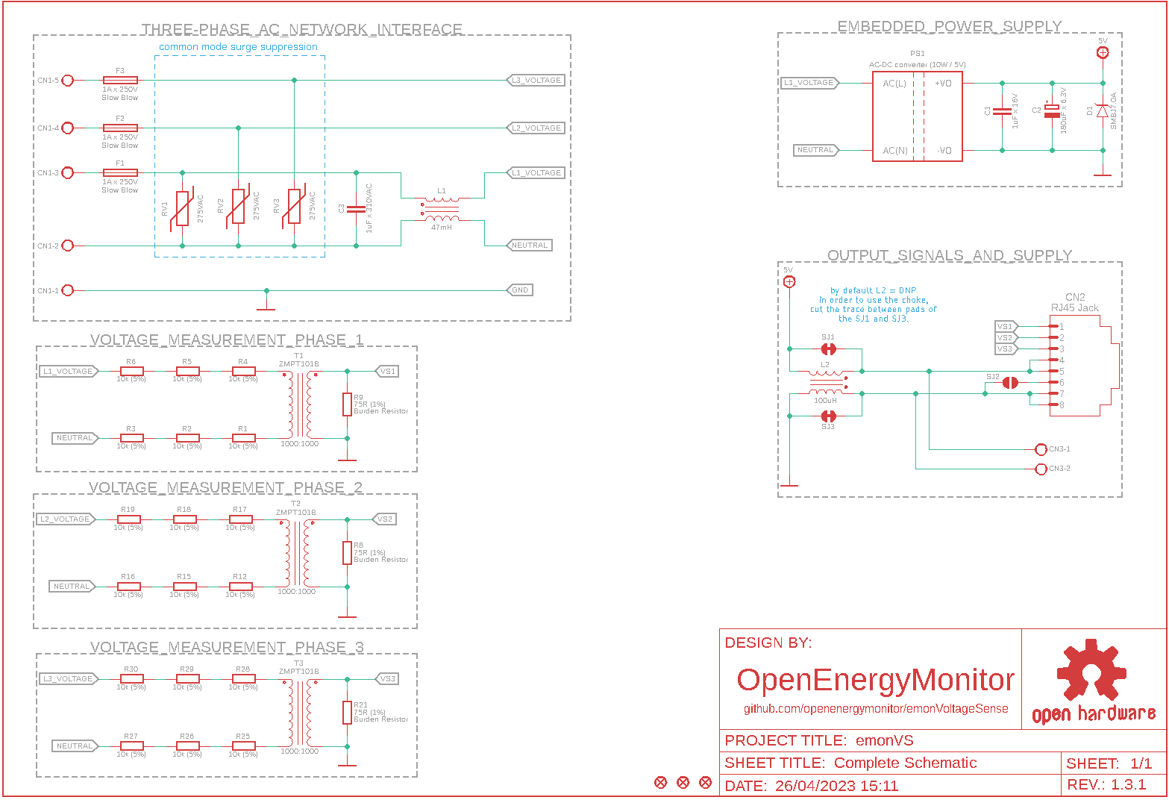Select resistor R27
The image size is (1169, 800).
(131, 746)
